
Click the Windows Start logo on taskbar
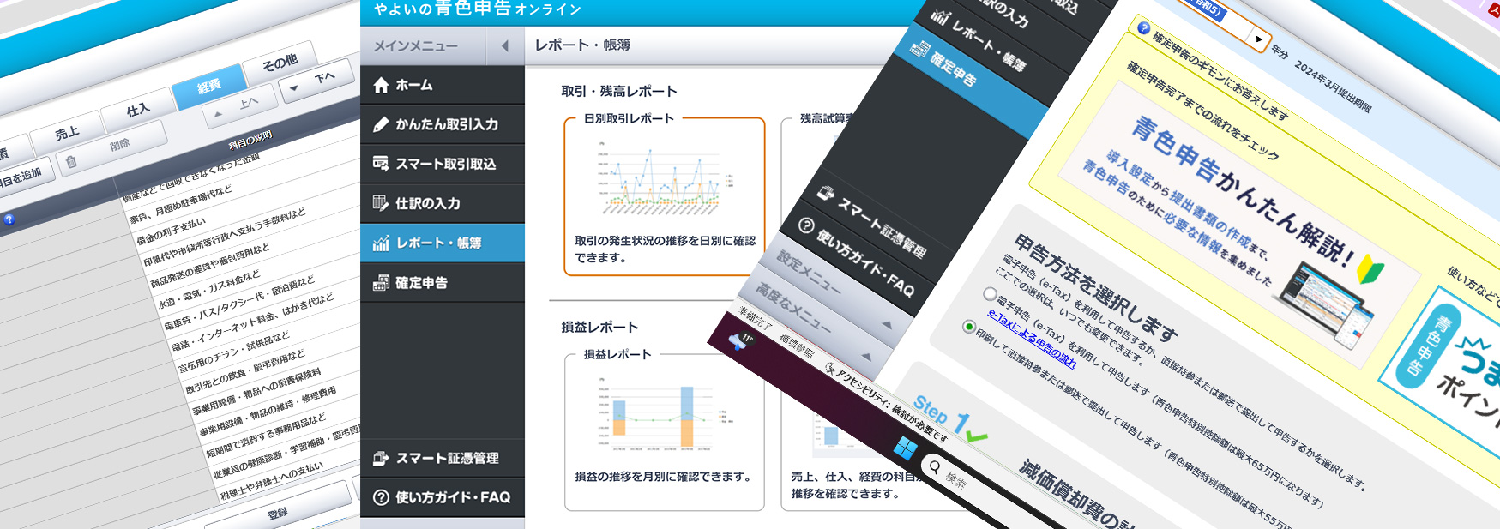pos(905,448)
